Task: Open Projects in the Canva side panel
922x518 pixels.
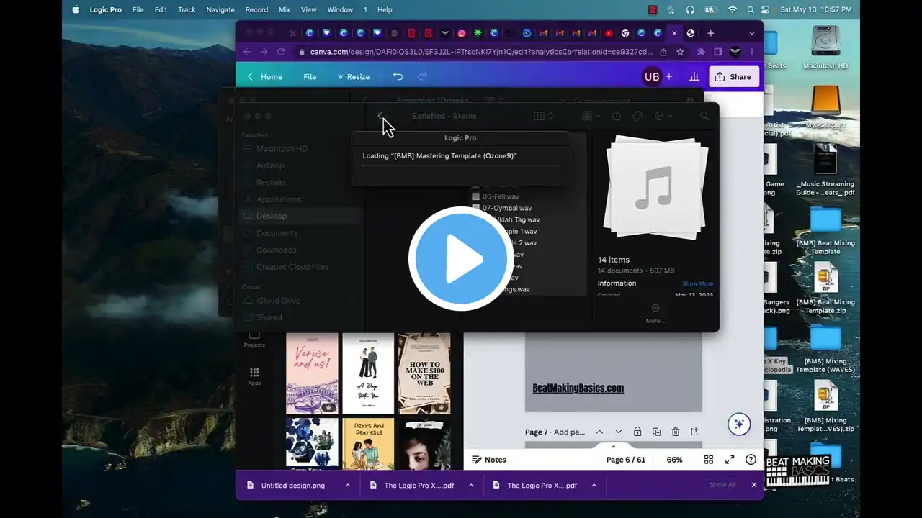Action: [254, 338]
